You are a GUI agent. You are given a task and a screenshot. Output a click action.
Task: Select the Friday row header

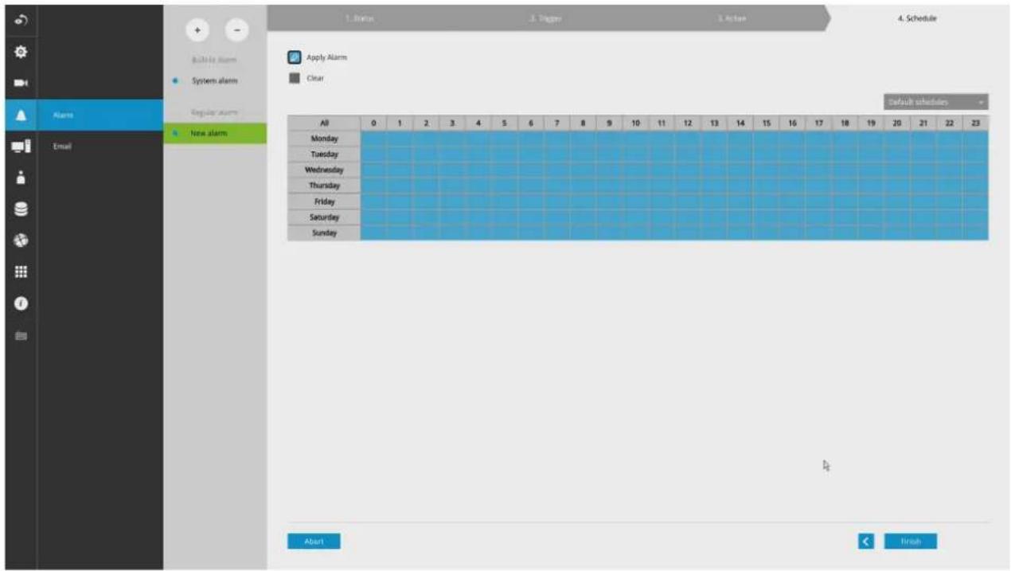[x=324, y=201]
